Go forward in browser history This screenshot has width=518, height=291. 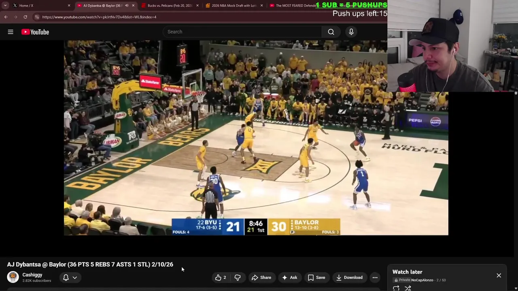15,17
